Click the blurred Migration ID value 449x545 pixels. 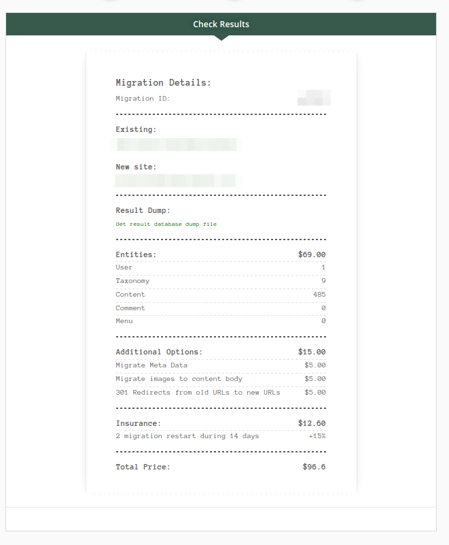(314, 98)
